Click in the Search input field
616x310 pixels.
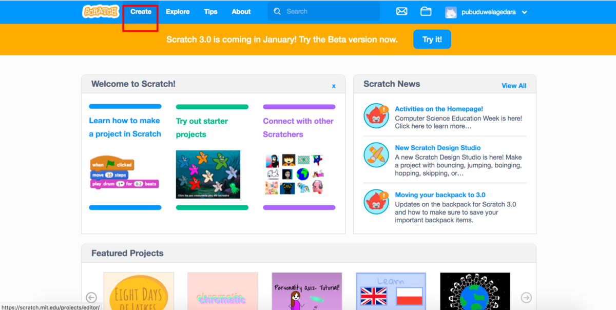click(x=329, y=11)
